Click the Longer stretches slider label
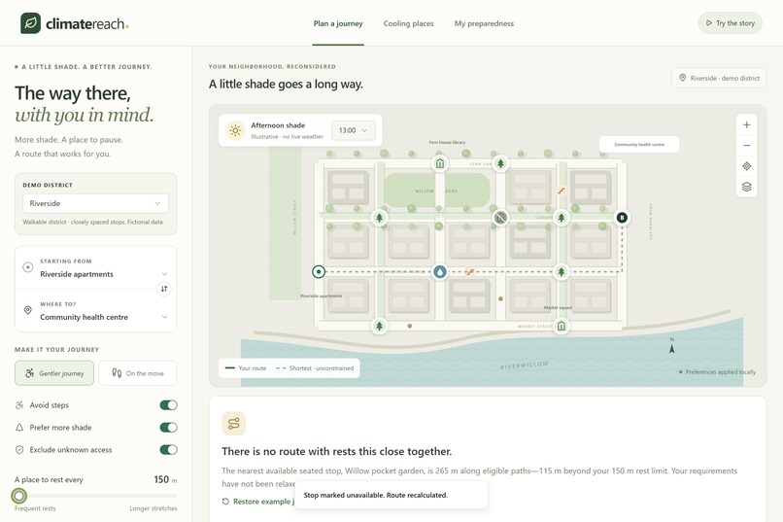This screenshot has height=522, width=783. [x=153, y=508]
